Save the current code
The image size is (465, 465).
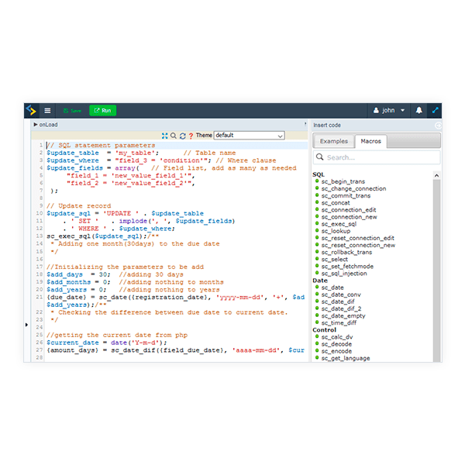click(72, 111)
